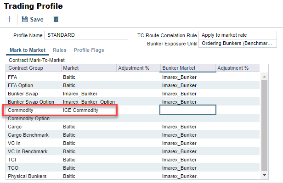Click the vertical scrollbar thumb
This screenshot has width=283, height=183.
pos(264,126)
